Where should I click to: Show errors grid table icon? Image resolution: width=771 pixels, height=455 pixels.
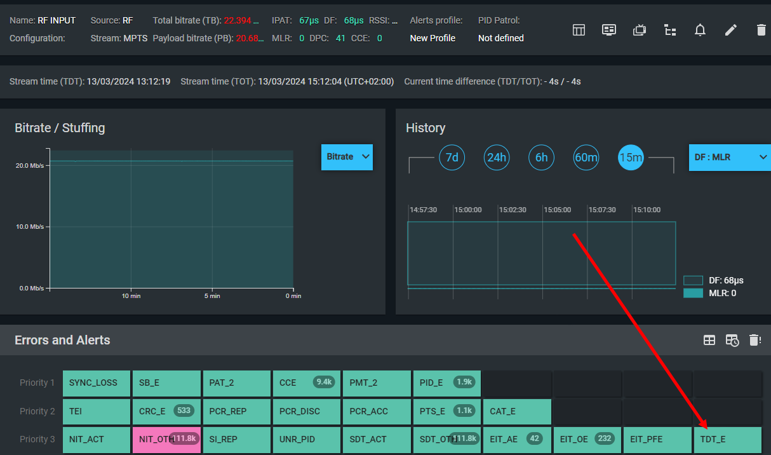[709, 341]
